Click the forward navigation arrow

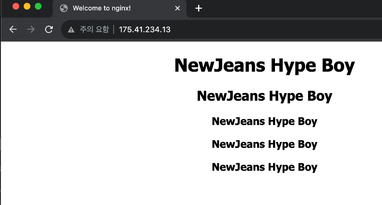coord(31,30)
